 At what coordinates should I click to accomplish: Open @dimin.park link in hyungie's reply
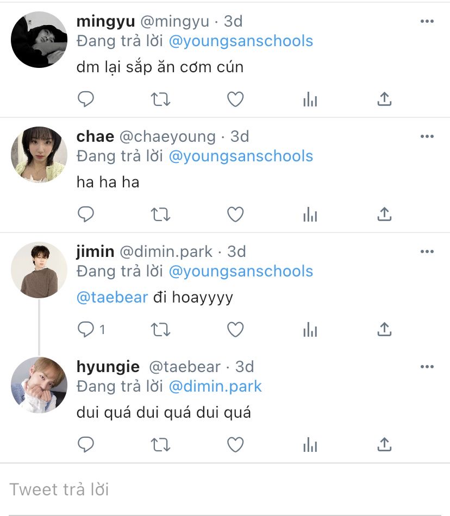(x=215, y=386)
